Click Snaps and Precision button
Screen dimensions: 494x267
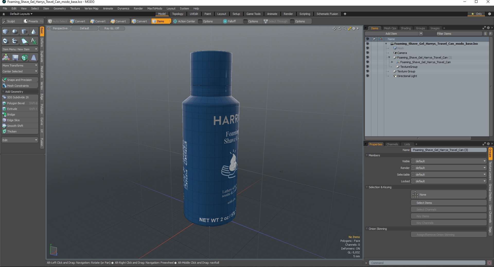coord(20,80)
